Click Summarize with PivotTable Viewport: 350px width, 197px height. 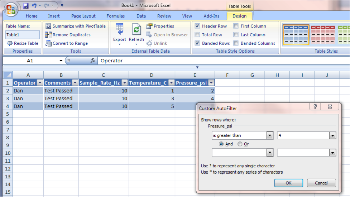(x=76, y=26)
